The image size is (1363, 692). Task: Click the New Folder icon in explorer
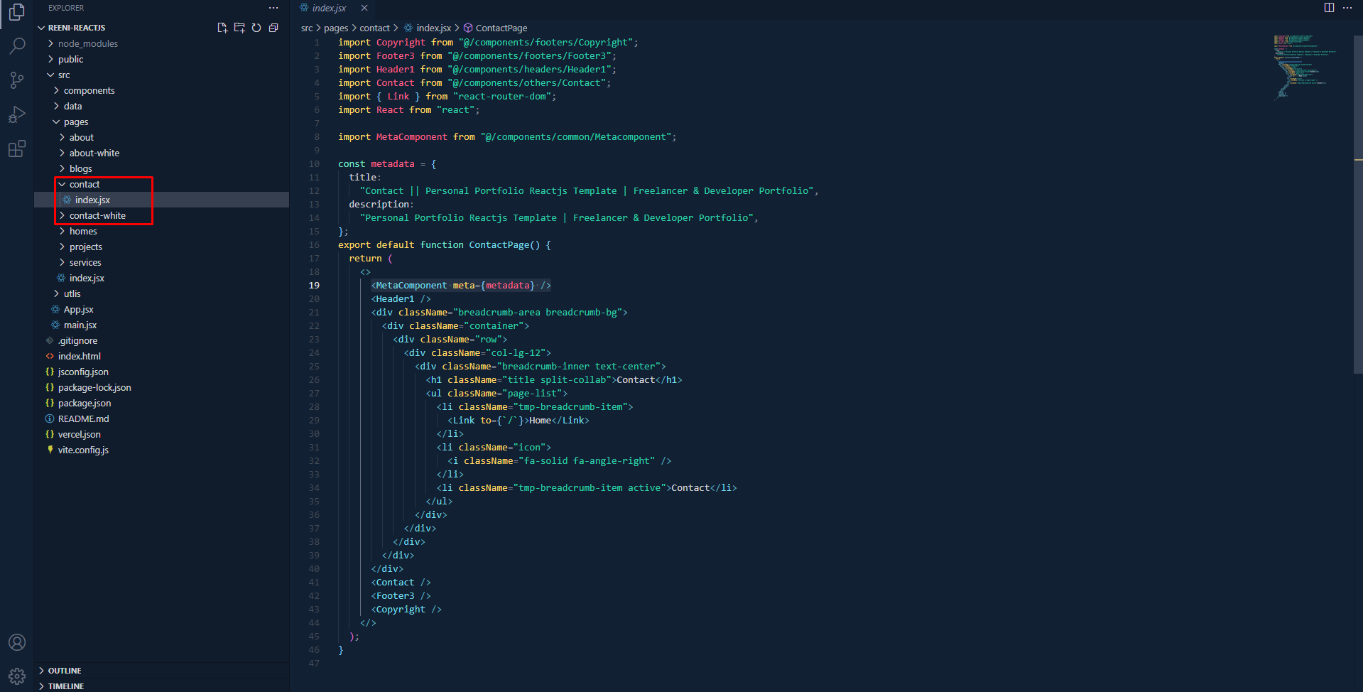point(239,28)
